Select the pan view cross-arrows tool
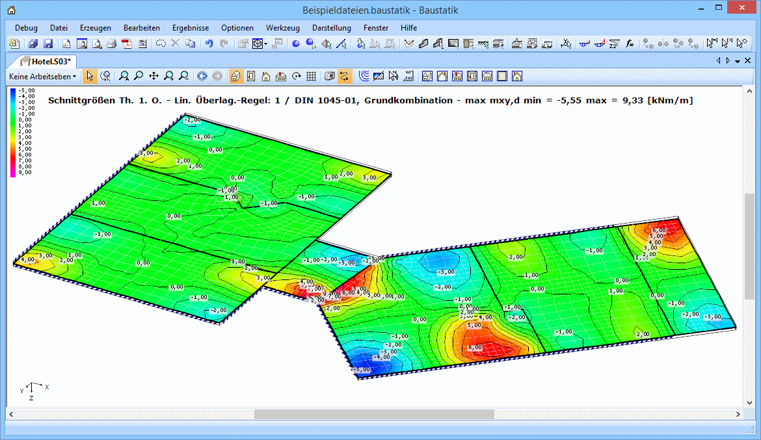The image size is (761, 440). point(154,76)
